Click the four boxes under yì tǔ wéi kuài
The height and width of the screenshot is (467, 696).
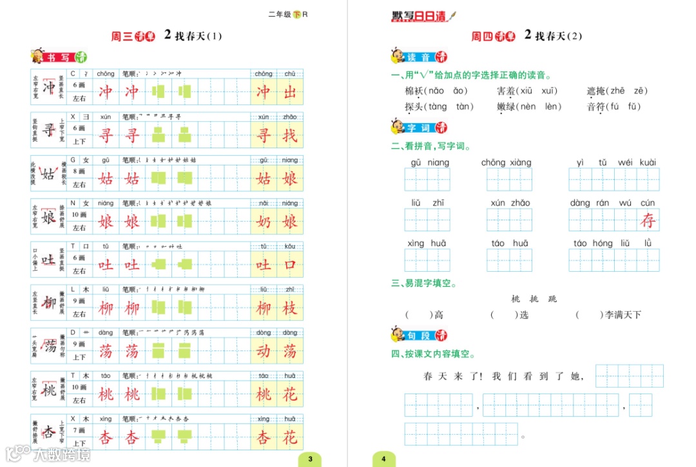(x=614, y=179)
